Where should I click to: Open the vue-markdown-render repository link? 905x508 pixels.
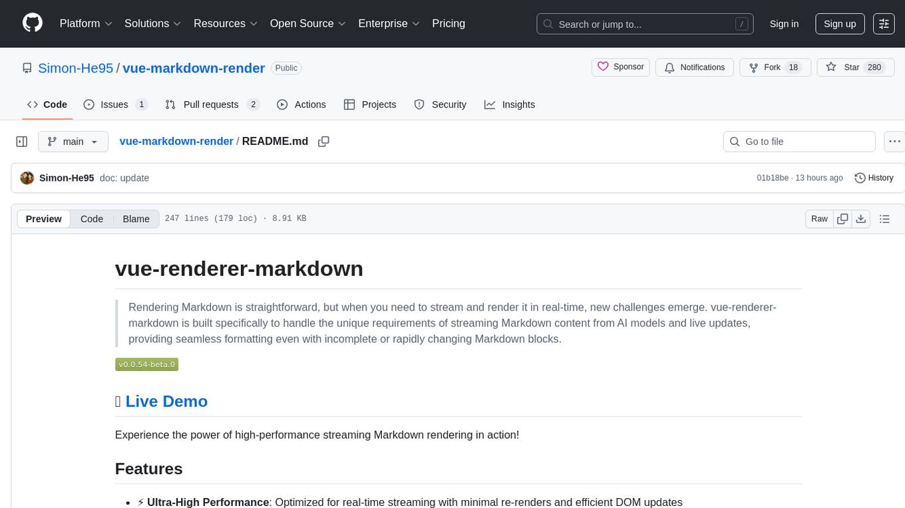(x=194, y=68)
